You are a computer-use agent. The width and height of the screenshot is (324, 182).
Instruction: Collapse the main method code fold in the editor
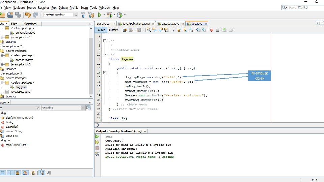[x=105, y=73]
